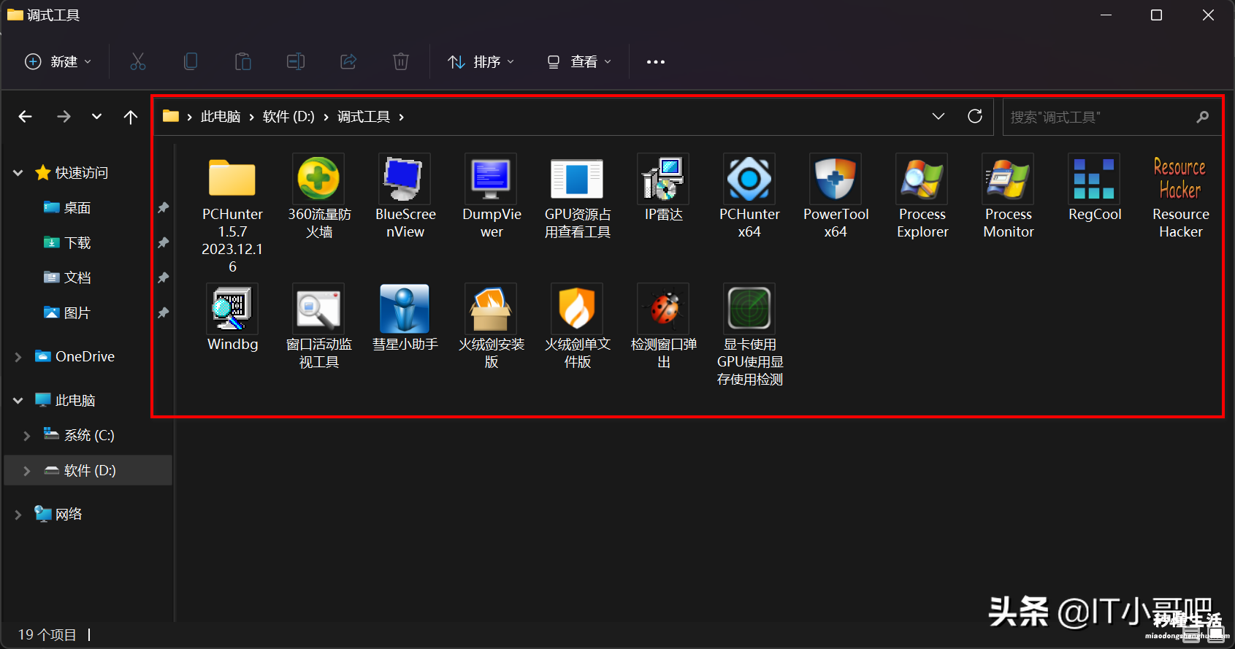Click 调式工具 in the address breadcrumb
This screenshot has width=1235, height=649.
(364, 117)
